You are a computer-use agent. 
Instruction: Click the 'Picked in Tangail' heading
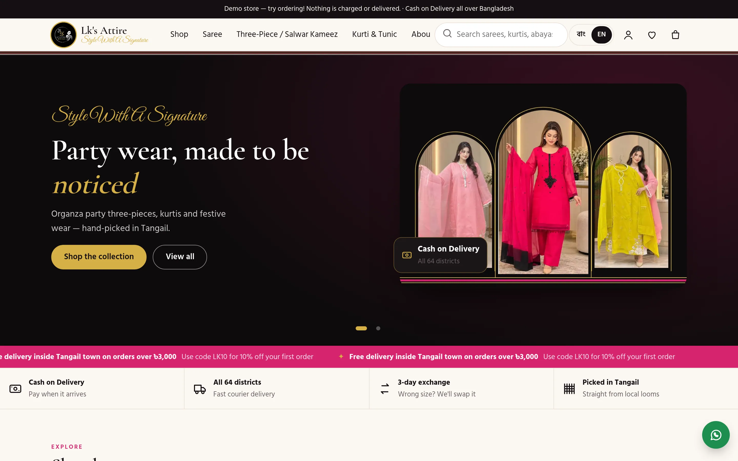pos(611,382)
